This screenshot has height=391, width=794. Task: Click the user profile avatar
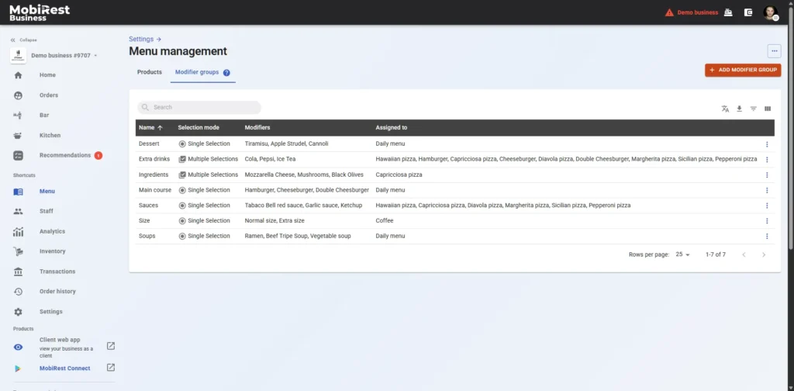[770, 12]
